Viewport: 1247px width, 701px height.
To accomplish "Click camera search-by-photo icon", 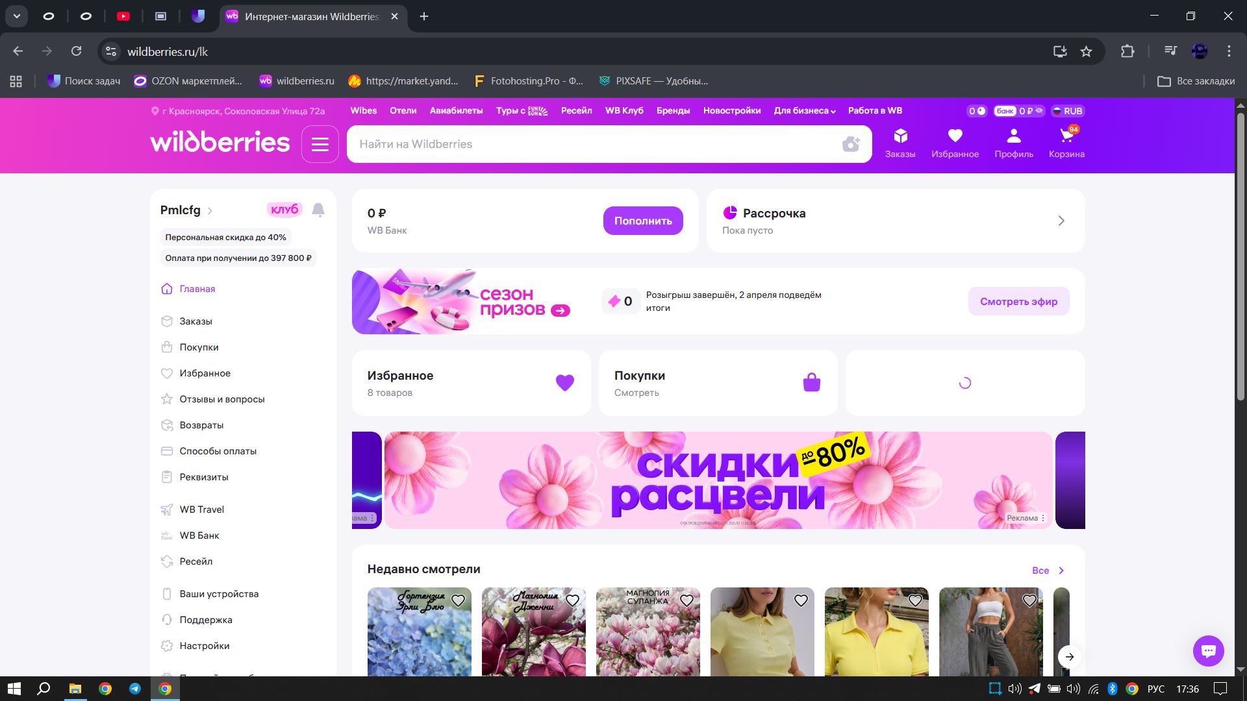I will 850,144.
